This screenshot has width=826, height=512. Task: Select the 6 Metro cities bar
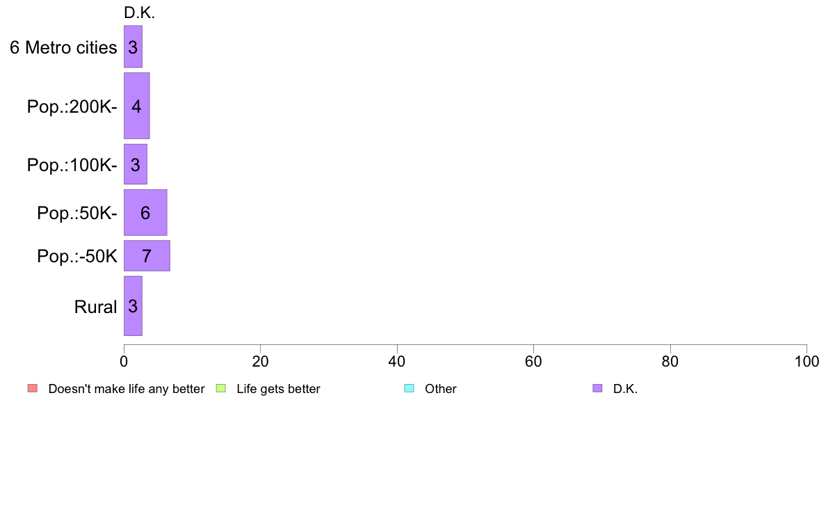133,47
